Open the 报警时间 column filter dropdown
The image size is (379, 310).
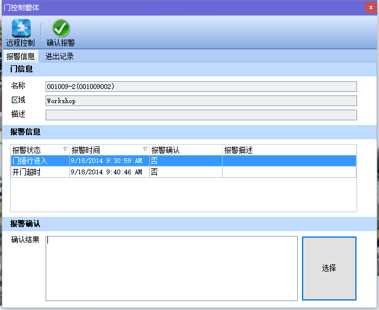(x=145, y=149)
